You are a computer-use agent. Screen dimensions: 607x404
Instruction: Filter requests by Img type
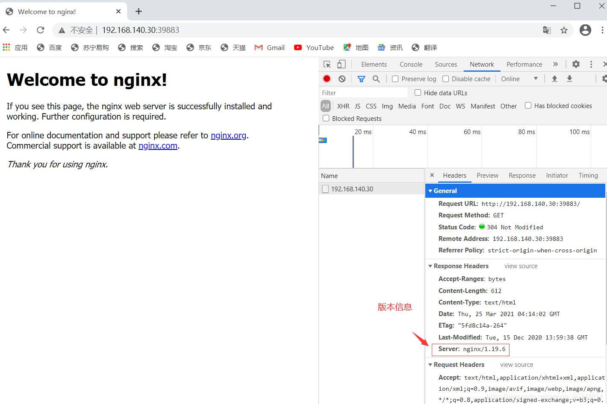(x=387, y=106)
